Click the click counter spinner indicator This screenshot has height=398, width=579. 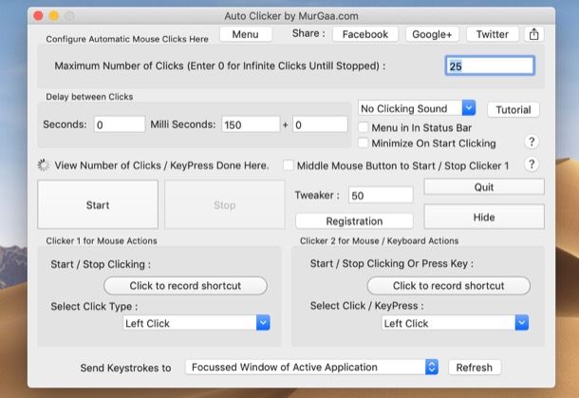pyautogui.click(x=44, y=165)
